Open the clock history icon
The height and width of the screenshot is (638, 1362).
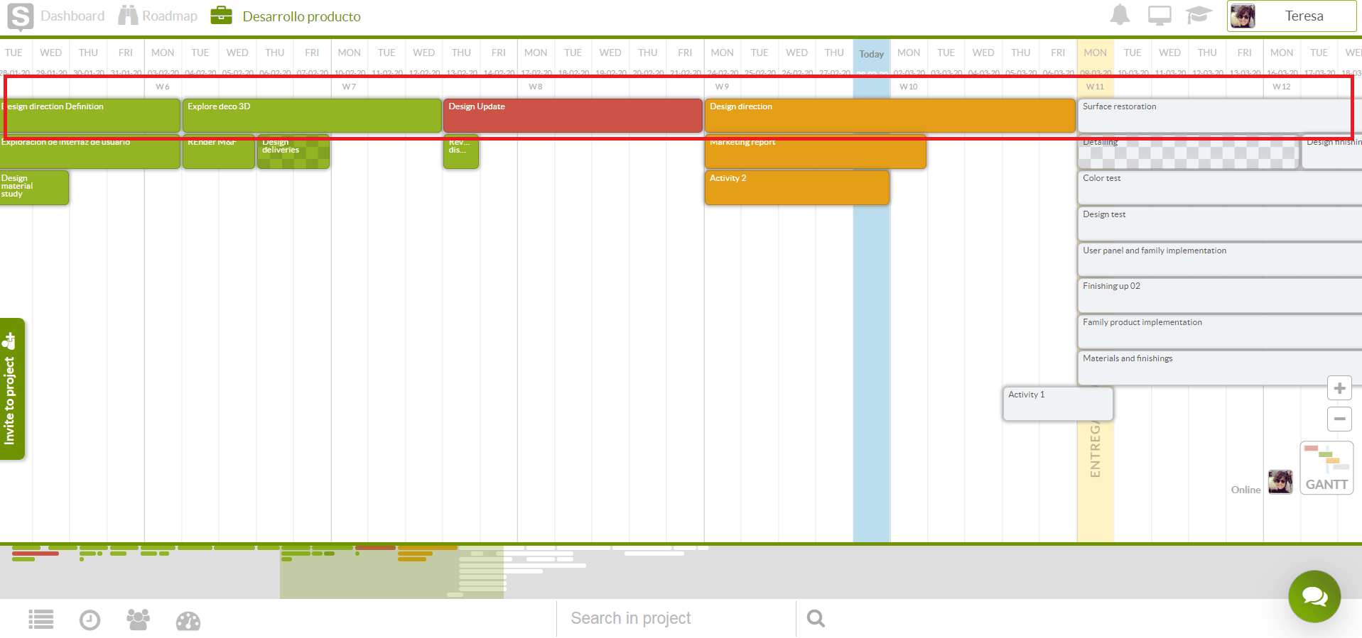click(x=90, y=620)
